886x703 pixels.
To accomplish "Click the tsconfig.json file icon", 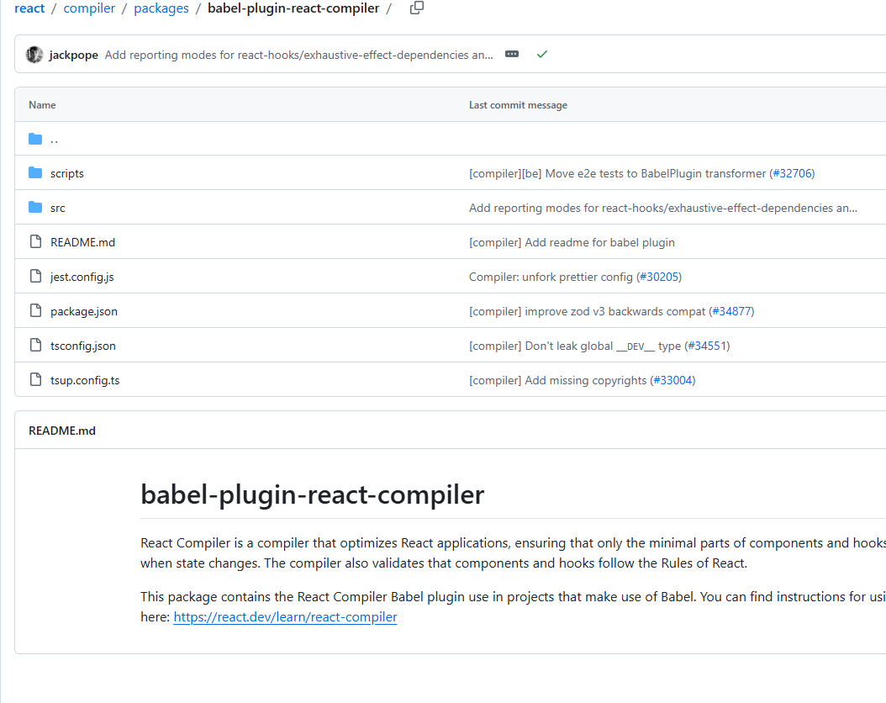I will pos(35,346).
